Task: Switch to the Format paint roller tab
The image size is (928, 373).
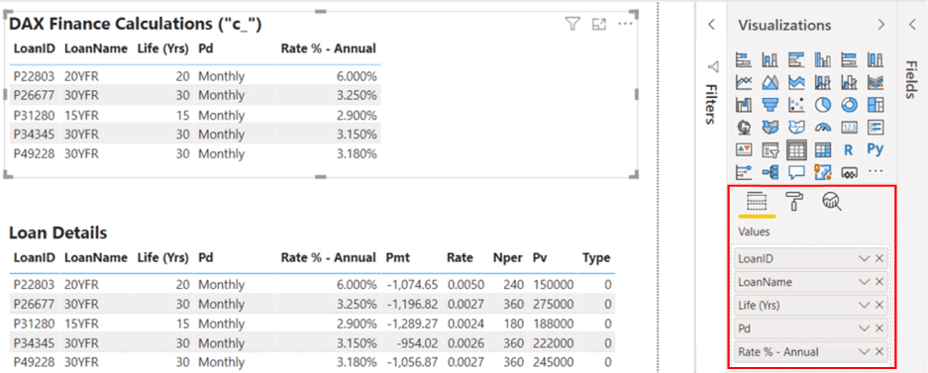Action: click(793, 202)
